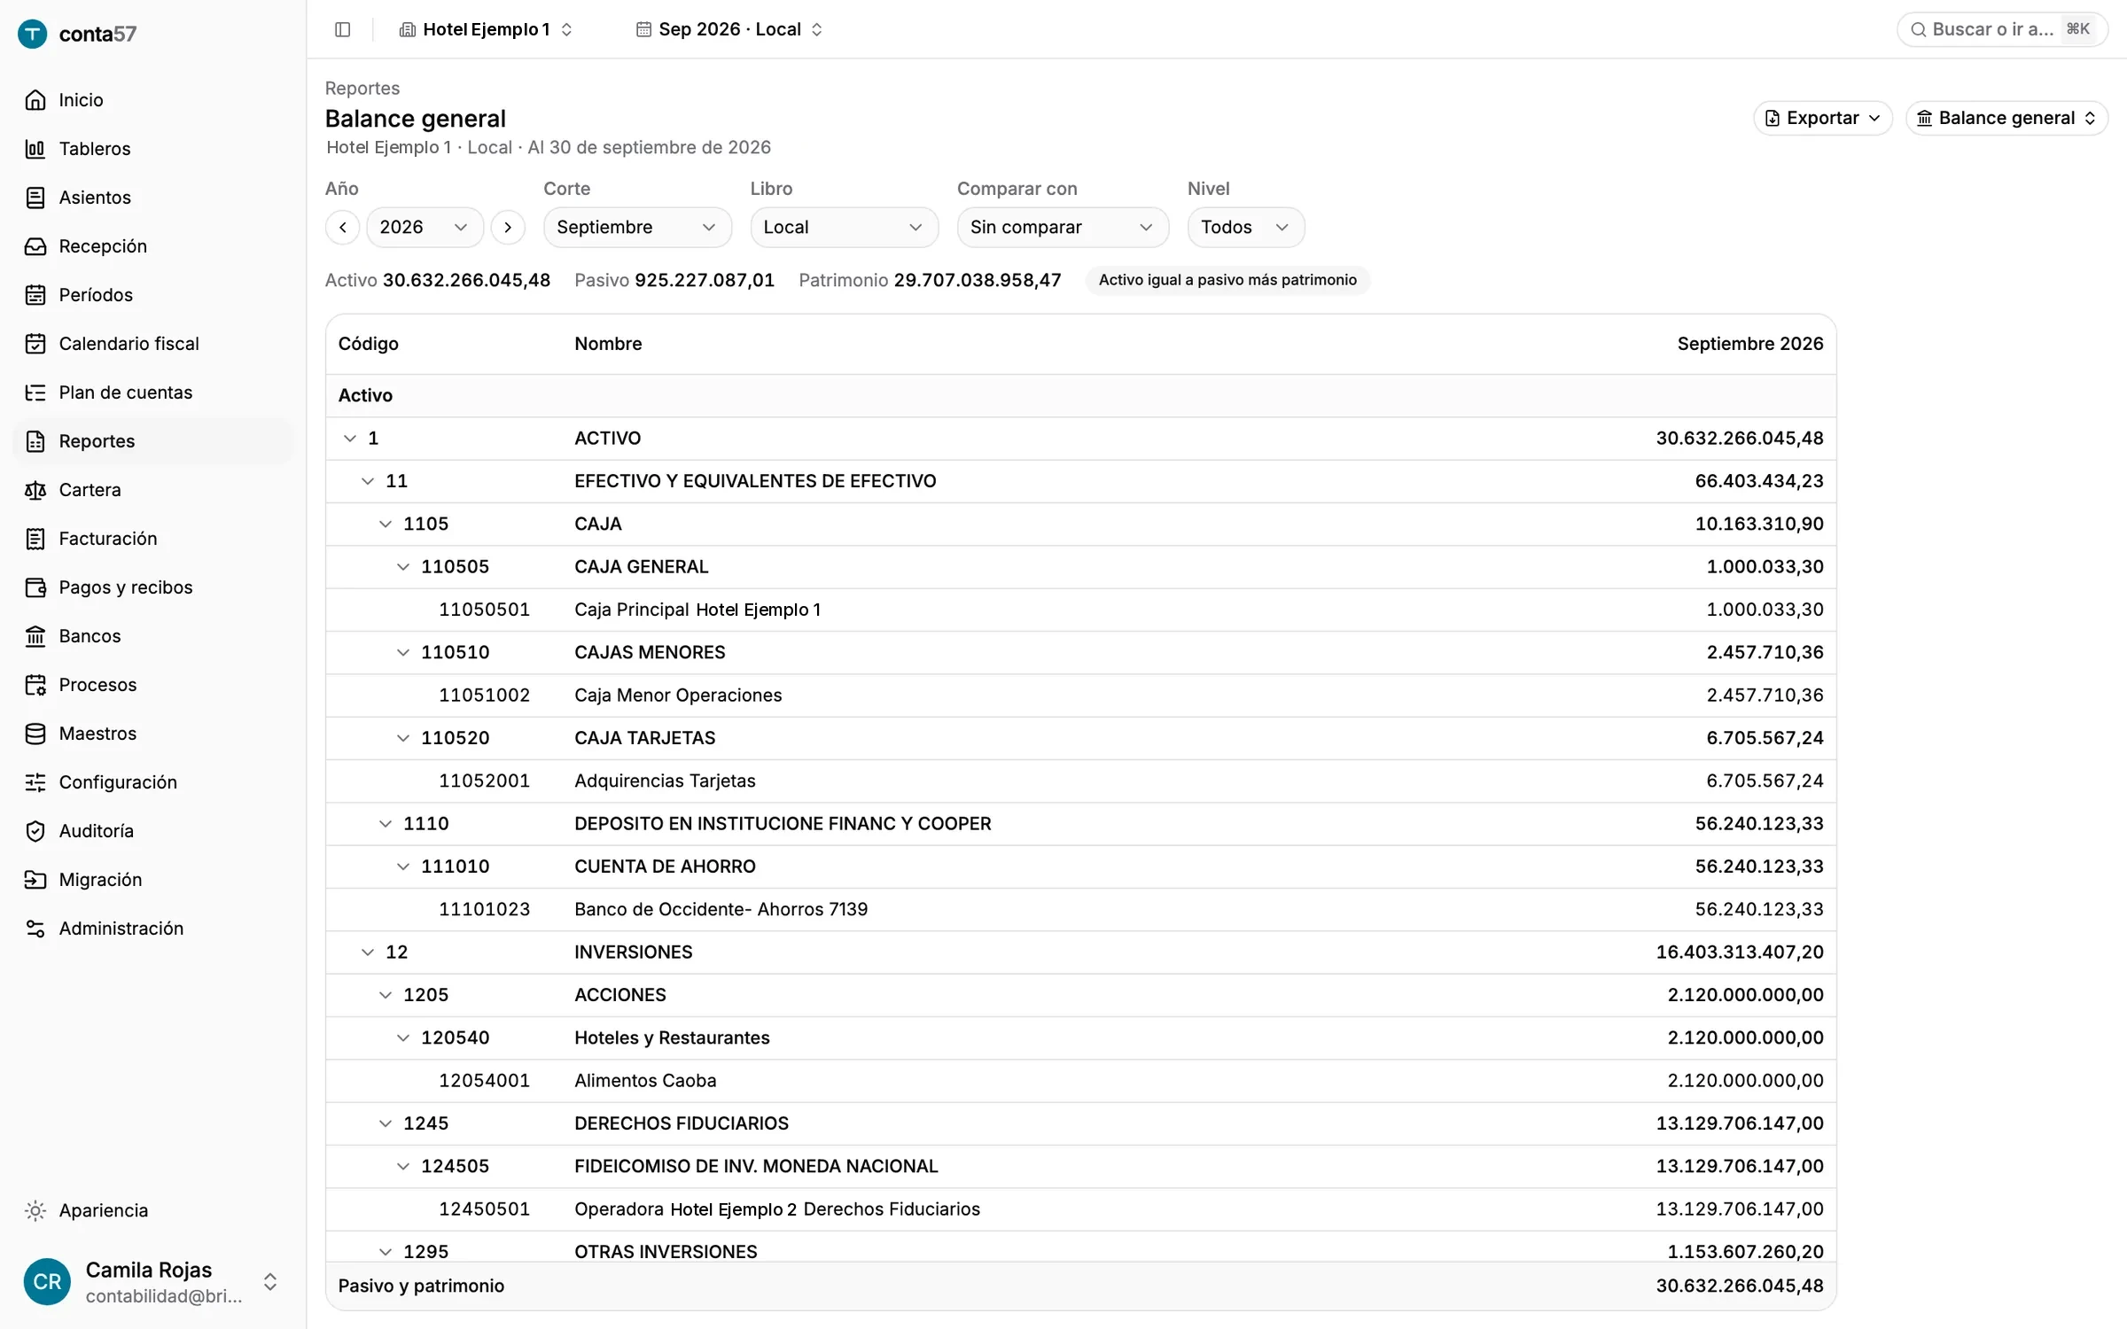Open the Balance general report selector
This screenshot has width=2127, height=1329.
point(2006,118)
